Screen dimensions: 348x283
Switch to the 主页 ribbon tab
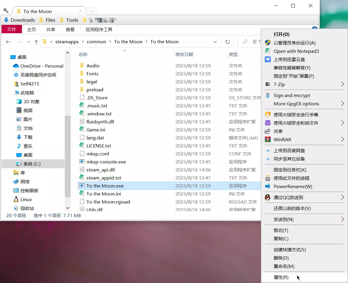[32, 29]
